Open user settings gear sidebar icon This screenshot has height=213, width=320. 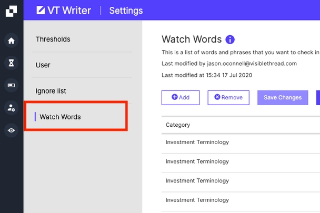(11, 108)
